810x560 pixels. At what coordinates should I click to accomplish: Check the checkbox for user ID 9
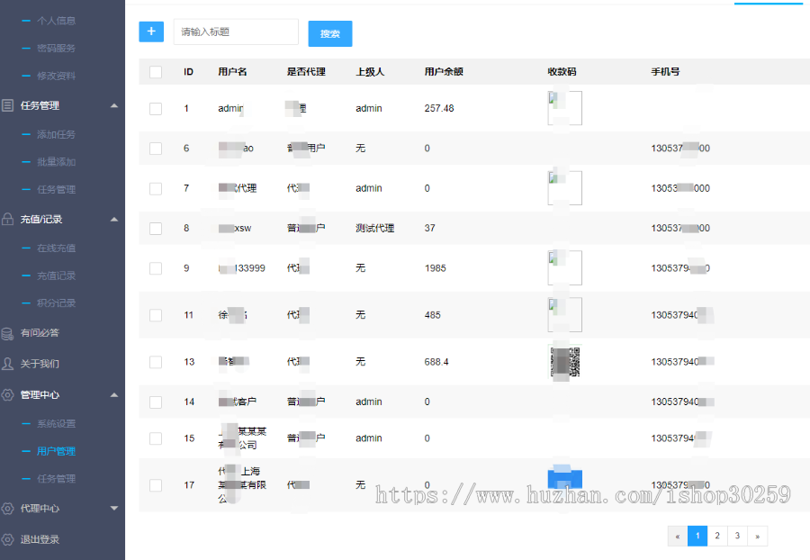[x=156, y=268]
